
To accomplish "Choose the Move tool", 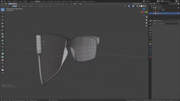I will (x=3, y=17).
